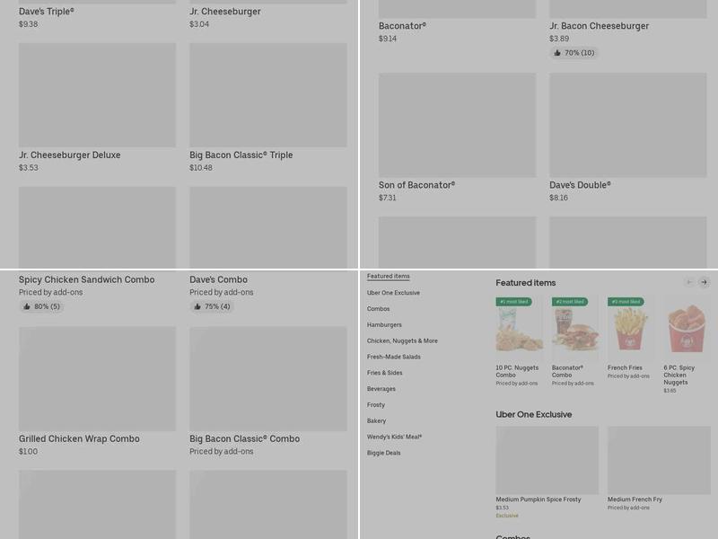Click Priced by add-ons under Dave's Combo

click(x=221, y=293)
